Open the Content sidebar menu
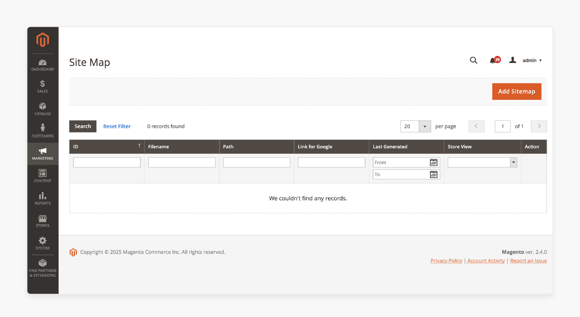580x317 pixels. coord(43,176)
